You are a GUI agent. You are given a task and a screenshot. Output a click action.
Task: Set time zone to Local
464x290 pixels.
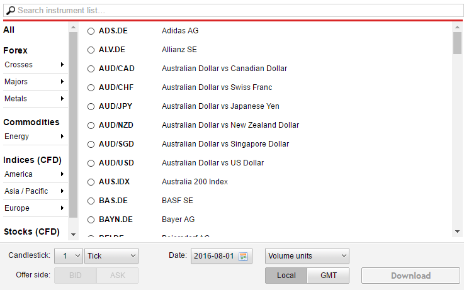(286, 276)
